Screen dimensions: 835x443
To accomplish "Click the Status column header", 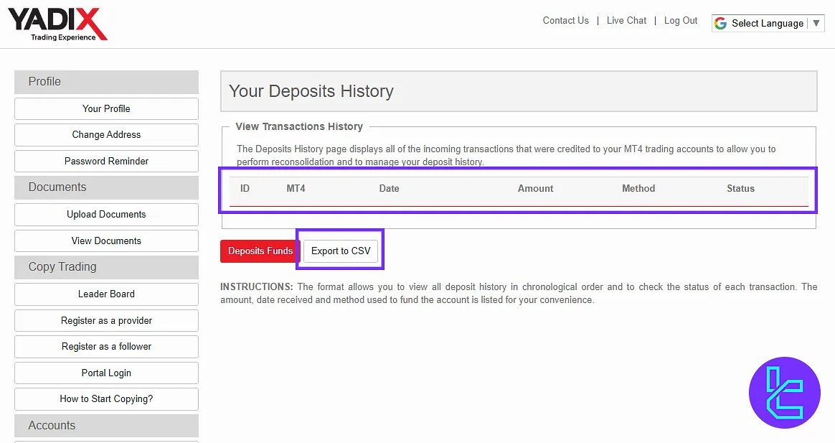I will (741, 189).
